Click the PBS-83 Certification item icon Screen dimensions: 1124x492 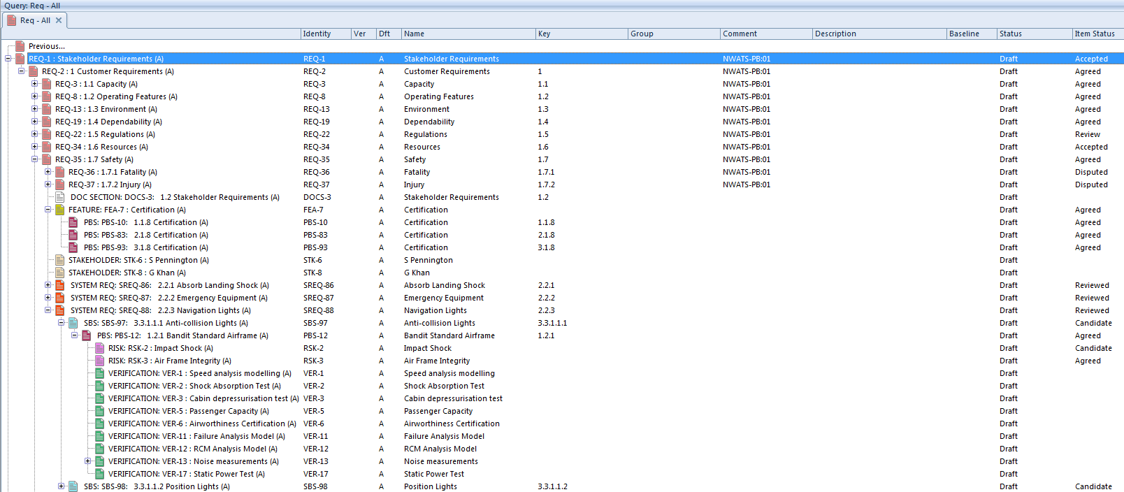pyautogui.click(x=73, y=235)
